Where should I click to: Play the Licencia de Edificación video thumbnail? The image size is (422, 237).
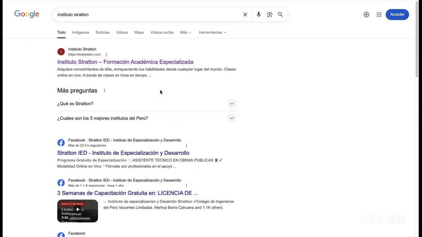77,211
